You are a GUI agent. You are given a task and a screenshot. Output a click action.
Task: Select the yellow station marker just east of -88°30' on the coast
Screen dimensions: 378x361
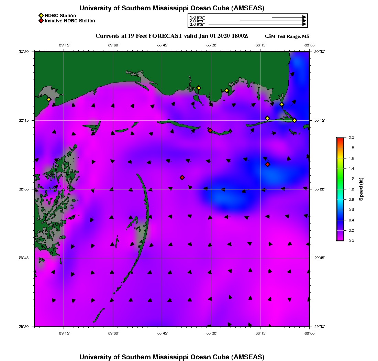point(227,90)
